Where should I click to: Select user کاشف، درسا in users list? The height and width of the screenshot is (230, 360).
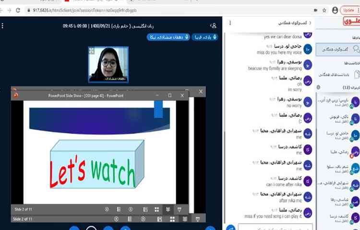click(338, 218)
